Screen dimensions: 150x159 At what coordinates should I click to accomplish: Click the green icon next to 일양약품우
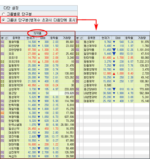click(78, 54)
